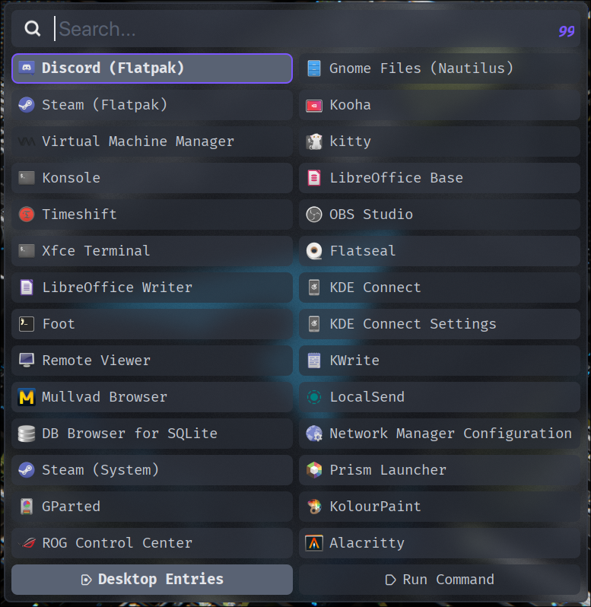Select Alacritty entry label

367,543
